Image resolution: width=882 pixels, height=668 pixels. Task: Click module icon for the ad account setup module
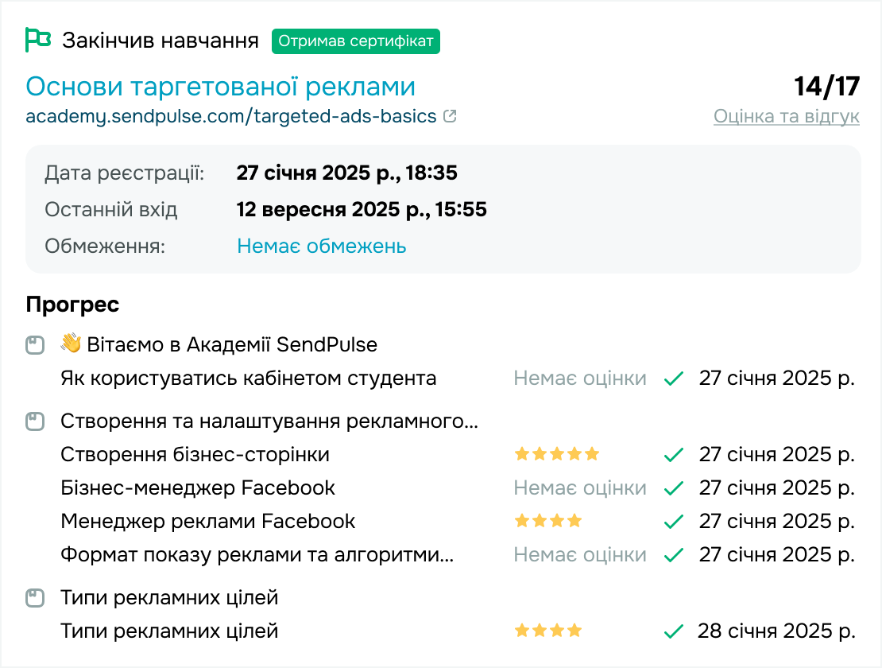35,421
